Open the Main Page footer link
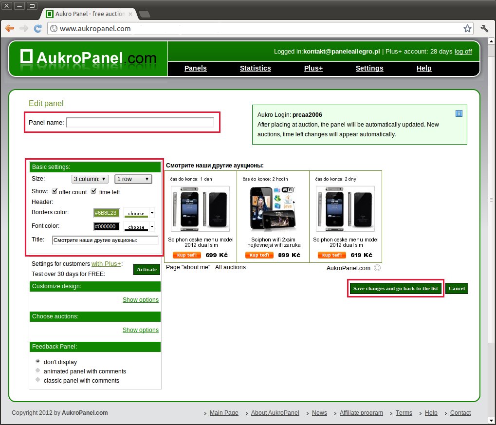Image resolution: width=496 pixels, height=425 pixels. point(224,413)
